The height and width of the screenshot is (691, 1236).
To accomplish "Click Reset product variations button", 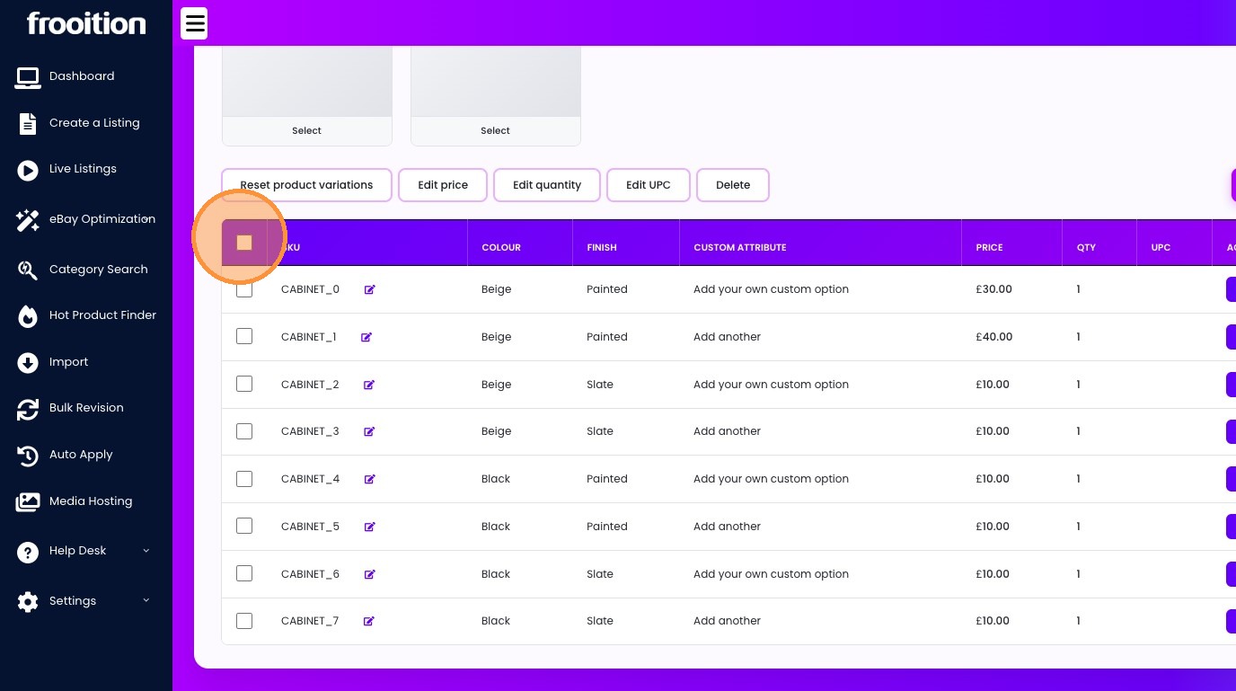I will pyautogui.click(x=306, y=185).
